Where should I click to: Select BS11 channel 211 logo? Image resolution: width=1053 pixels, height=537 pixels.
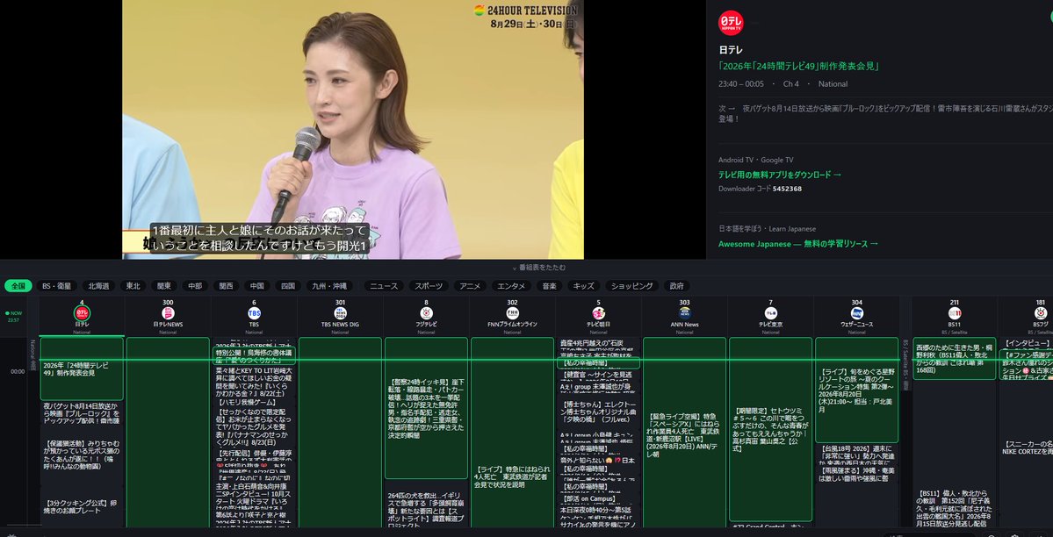[955, 313]
